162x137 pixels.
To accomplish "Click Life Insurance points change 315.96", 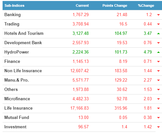I will [121, 108].
